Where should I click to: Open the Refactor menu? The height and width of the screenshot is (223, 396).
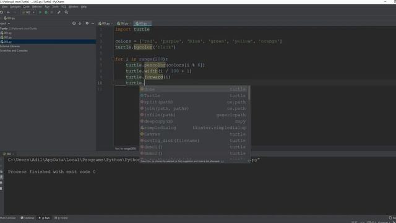[x=37, y=7]
